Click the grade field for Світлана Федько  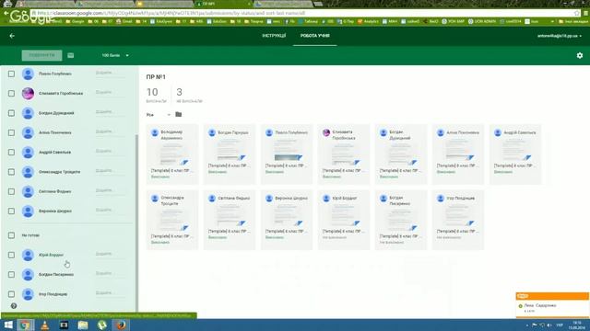[x=110, y=190]
